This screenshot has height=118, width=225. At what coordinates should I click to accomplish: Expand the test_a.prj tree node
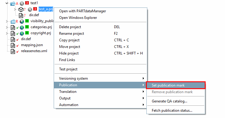15,10
